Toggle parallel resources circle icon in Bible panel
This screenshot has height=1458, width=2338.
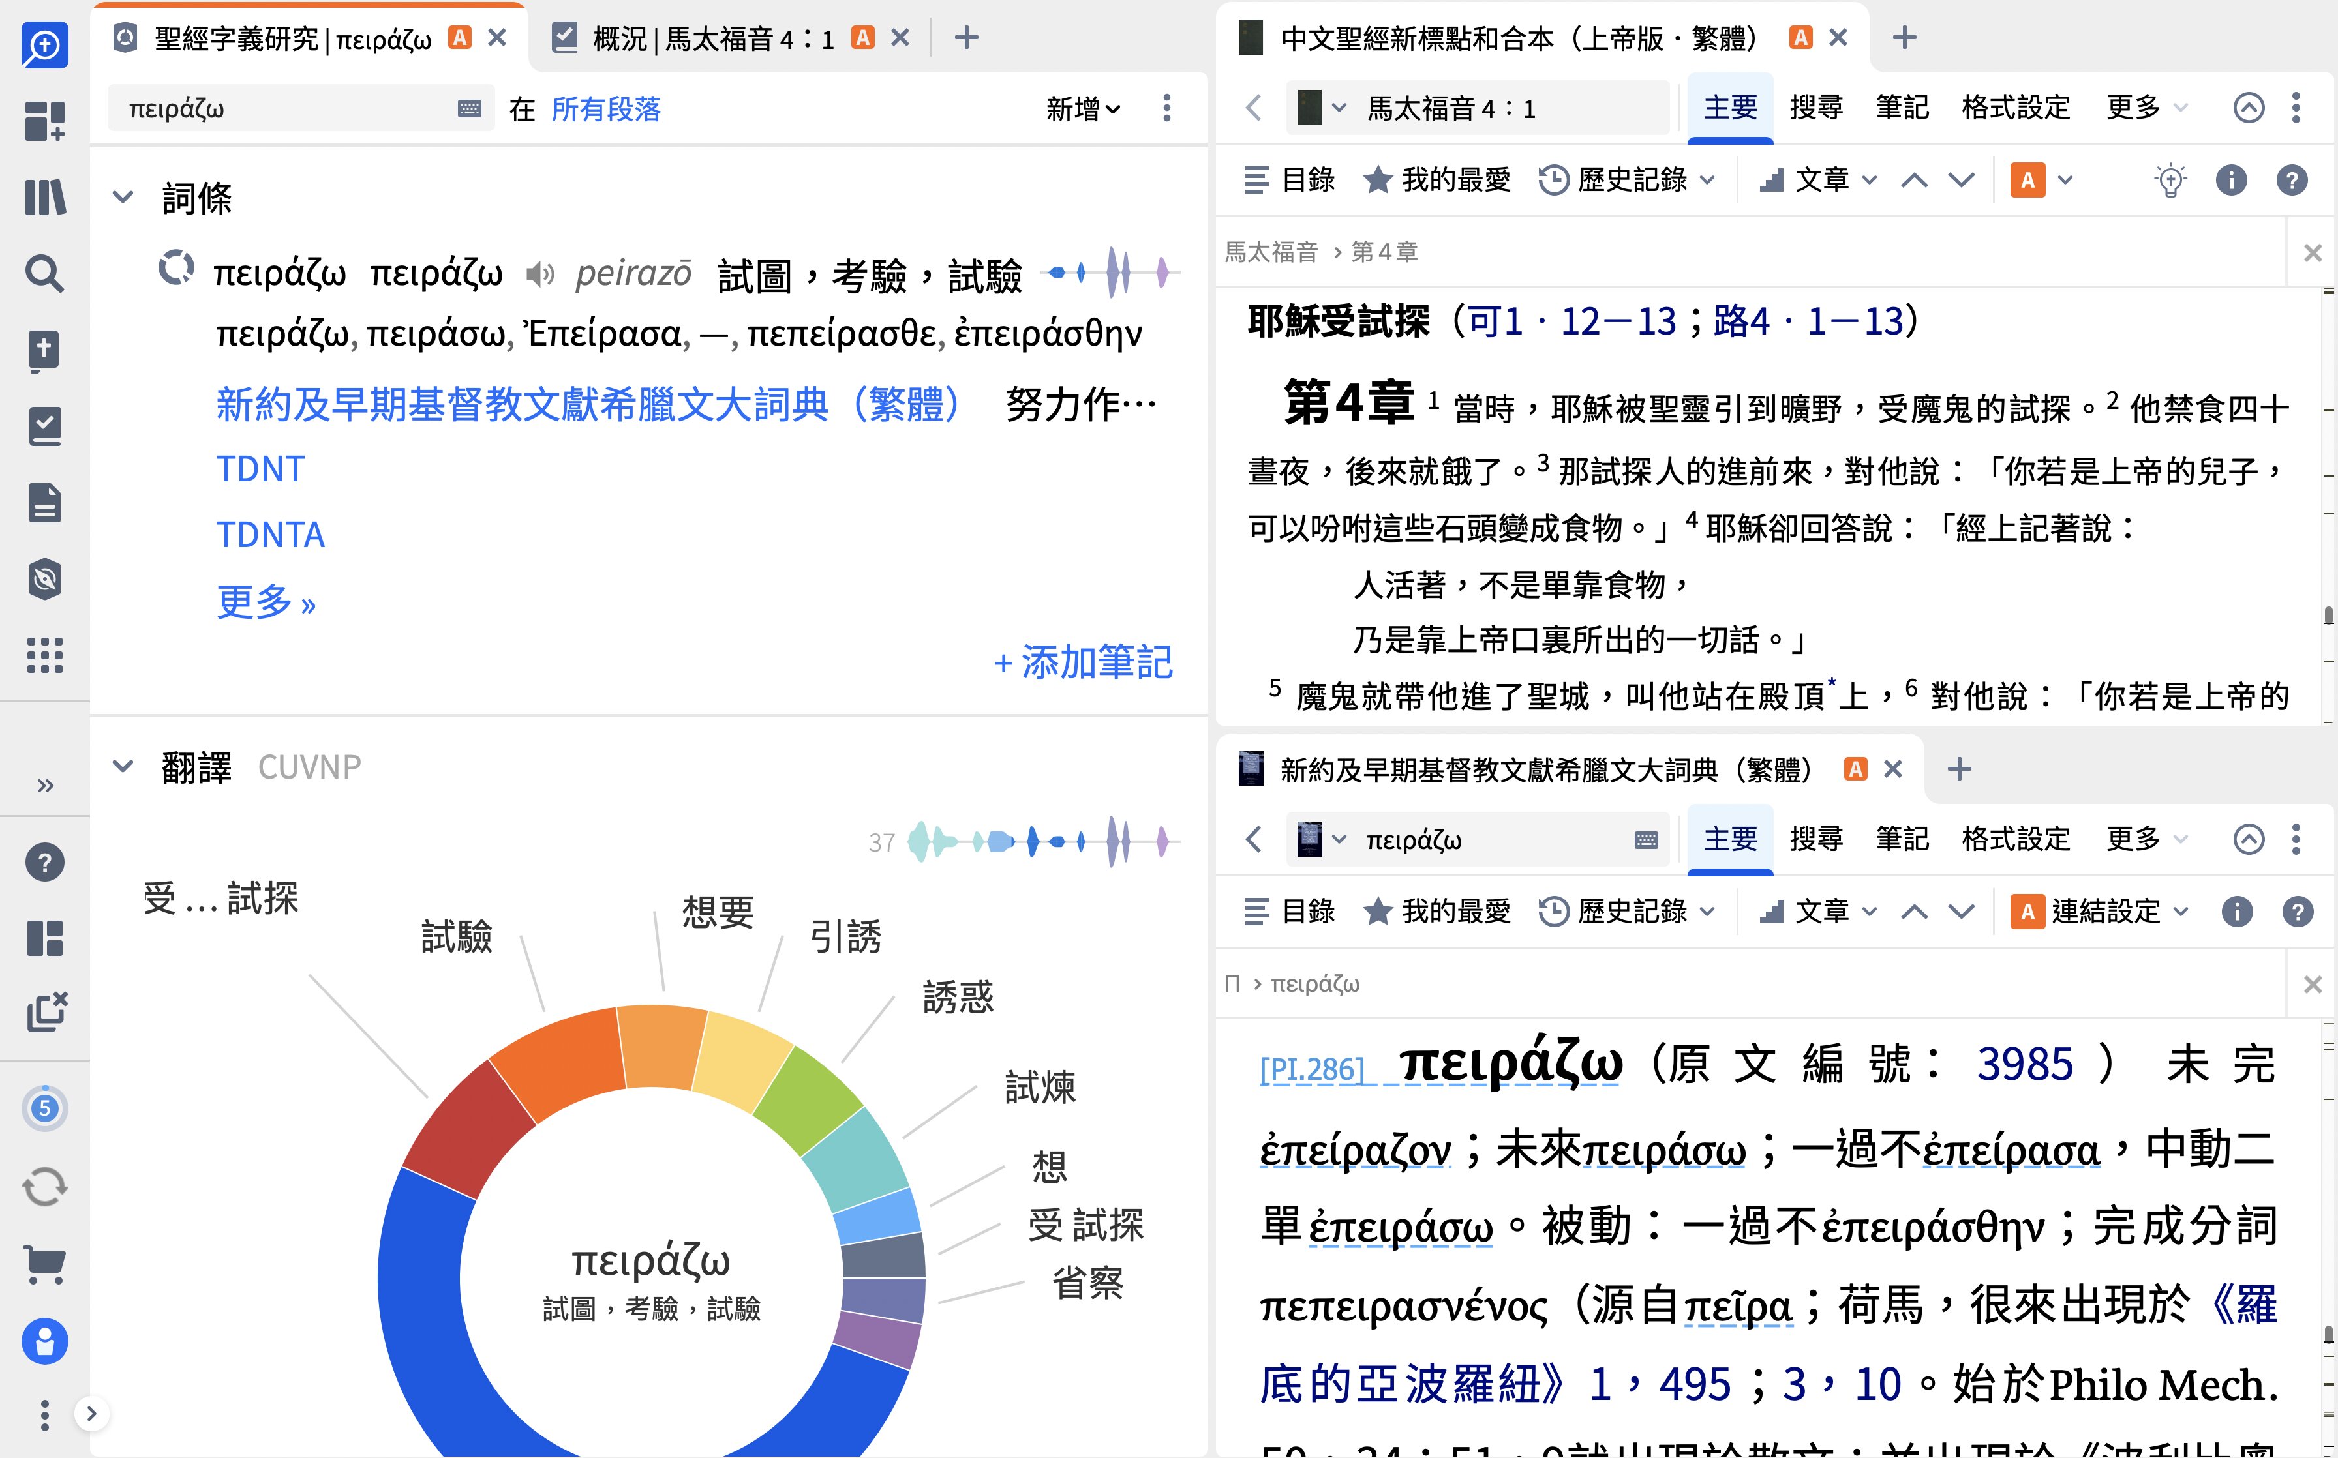(x=2248, y=108)
